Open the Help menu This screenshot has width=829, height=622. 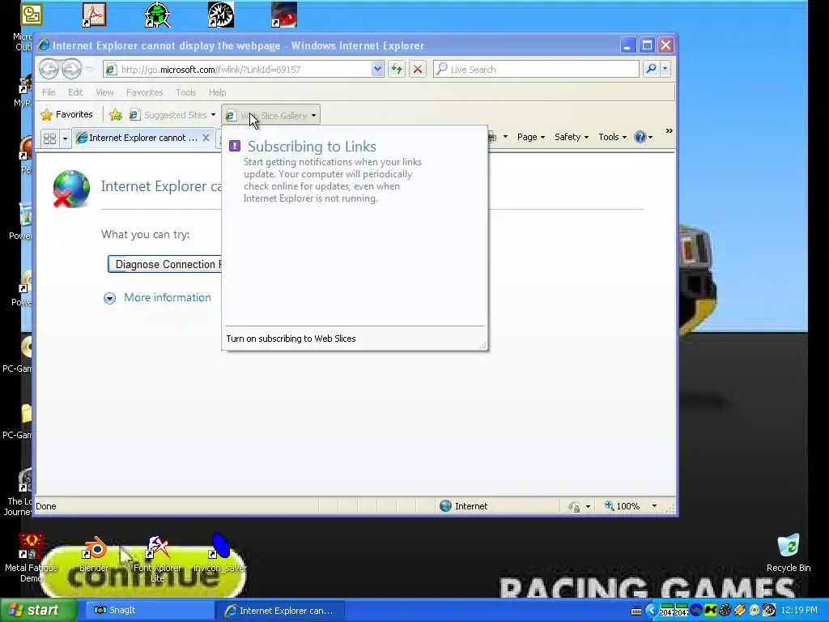coord(217,92)
